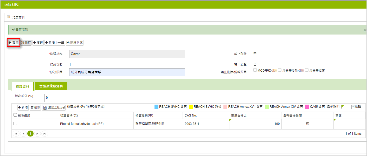Screen dimensions: 367x156
Task: Export the table with 匯出至Excel
Action: pos(54,107)
